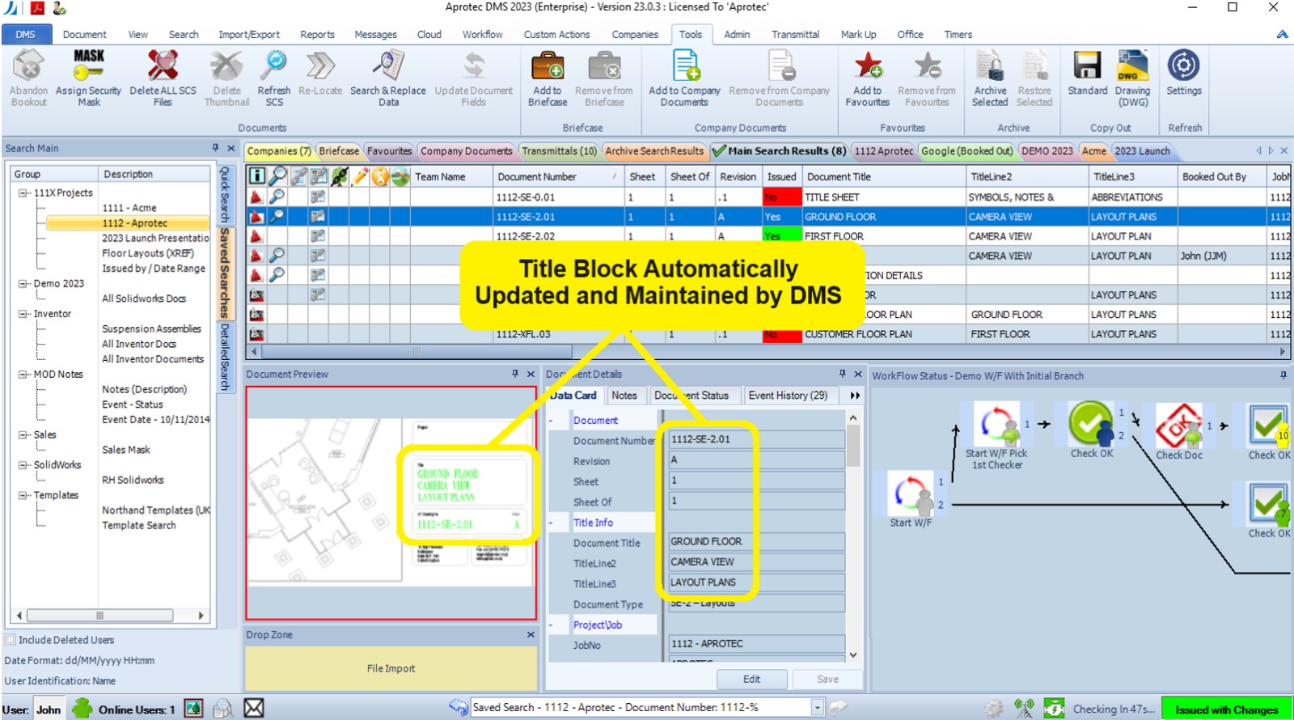Collapse the Demo 2023 tree group
1294x720 pixels.
coord(22,284)
